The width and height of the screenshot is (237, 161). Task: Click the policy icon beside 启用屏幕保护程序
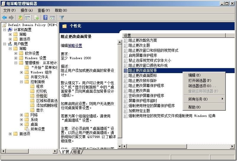coord(125,55)
